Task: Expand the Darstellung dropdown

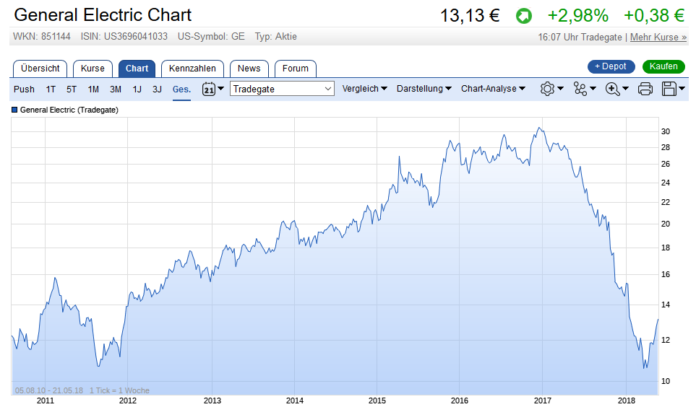Action: click(x=424, y=89)
